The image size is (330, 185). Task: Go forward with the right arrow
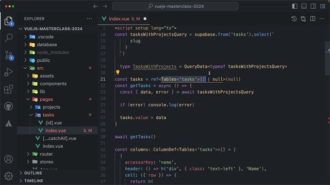tap(105, 6)
